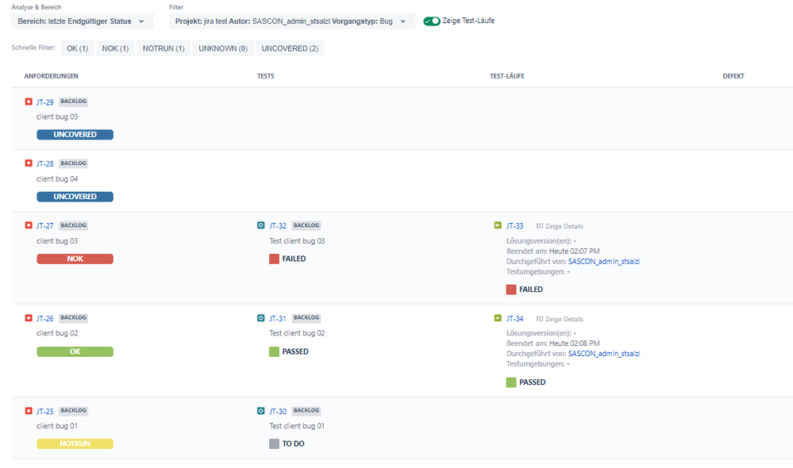
Task: Click the green PASSED swatch in JT-34 run
Action: [511, 382]
